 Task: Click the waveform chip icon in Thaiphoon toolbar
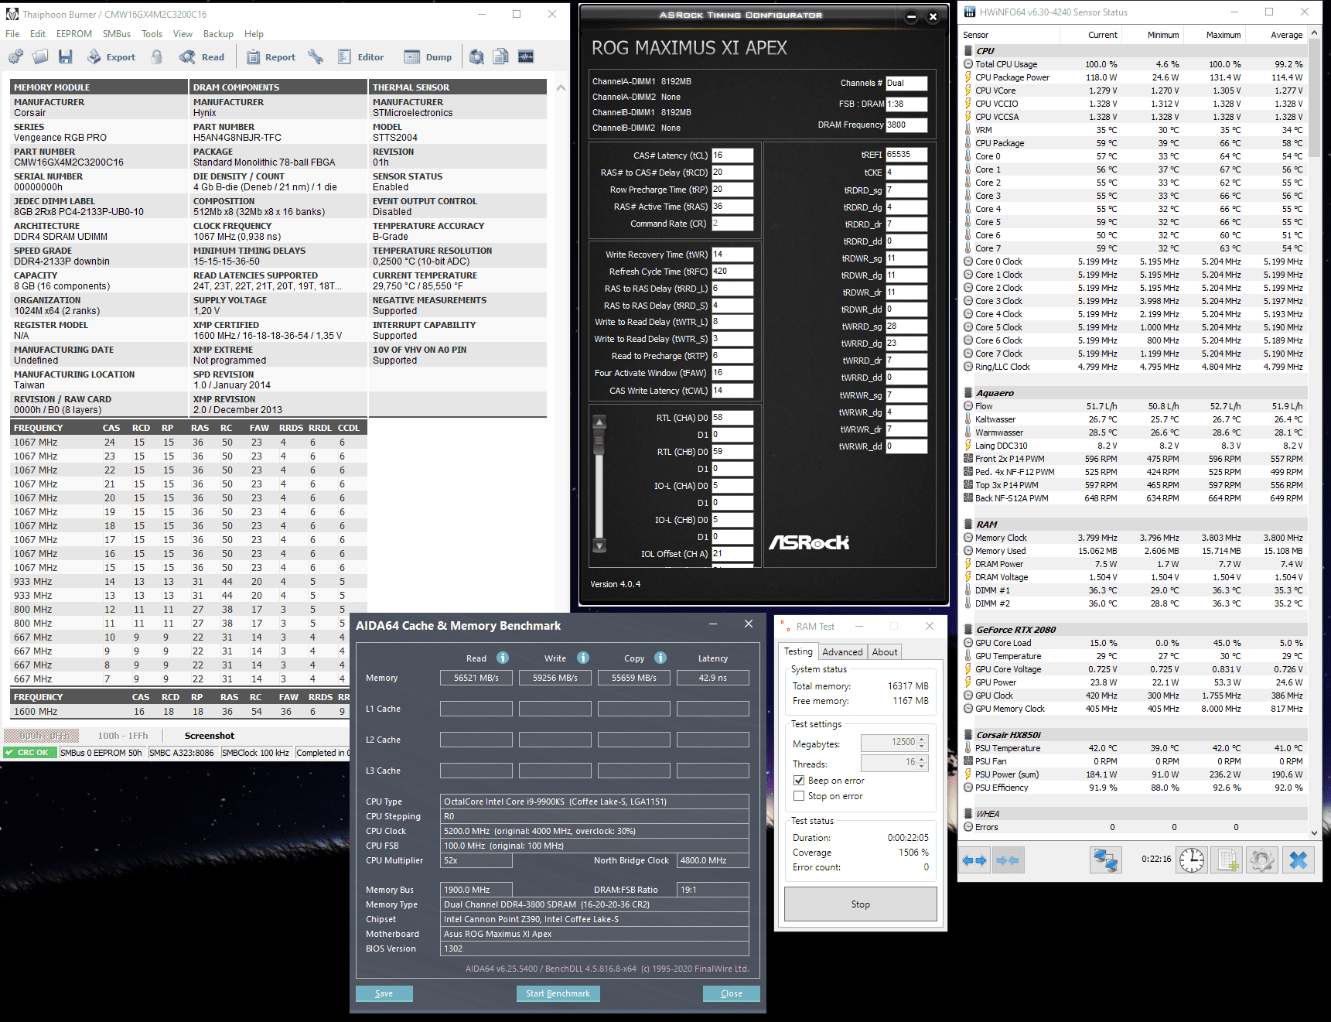pos(526,56)
